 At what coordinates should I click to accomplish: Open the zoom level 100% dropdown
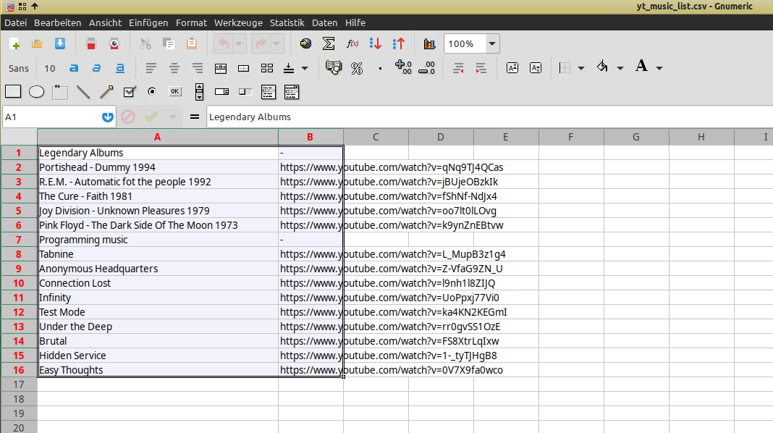pos(493,43)
